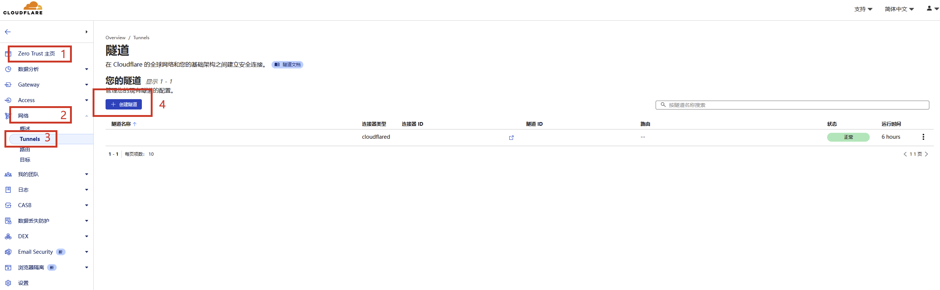The width and height of the screenshot is (940, 290).
Task: Click the Tunnels breadcrumb link
Action: tap(141, 38)
